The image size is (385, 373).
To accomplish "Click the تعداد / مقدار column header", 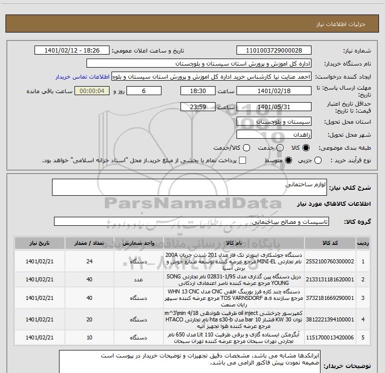I will pyautogui.click(x=89, y=243).
